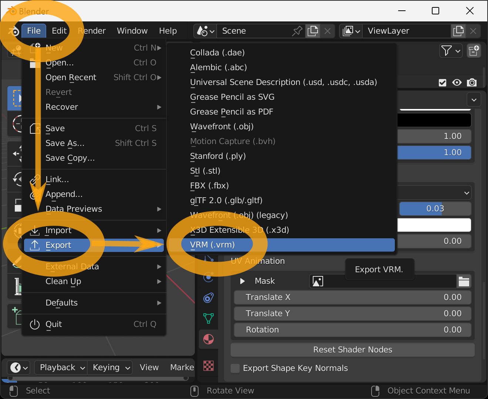
Task: Open the Playback dropdown
Action: (x=61, y=368)
